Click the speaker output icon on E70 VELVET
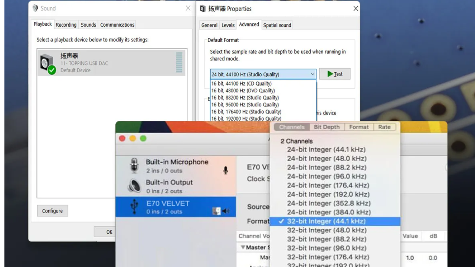Viewport: 475px width, 267px height. [x=226, y=211]
